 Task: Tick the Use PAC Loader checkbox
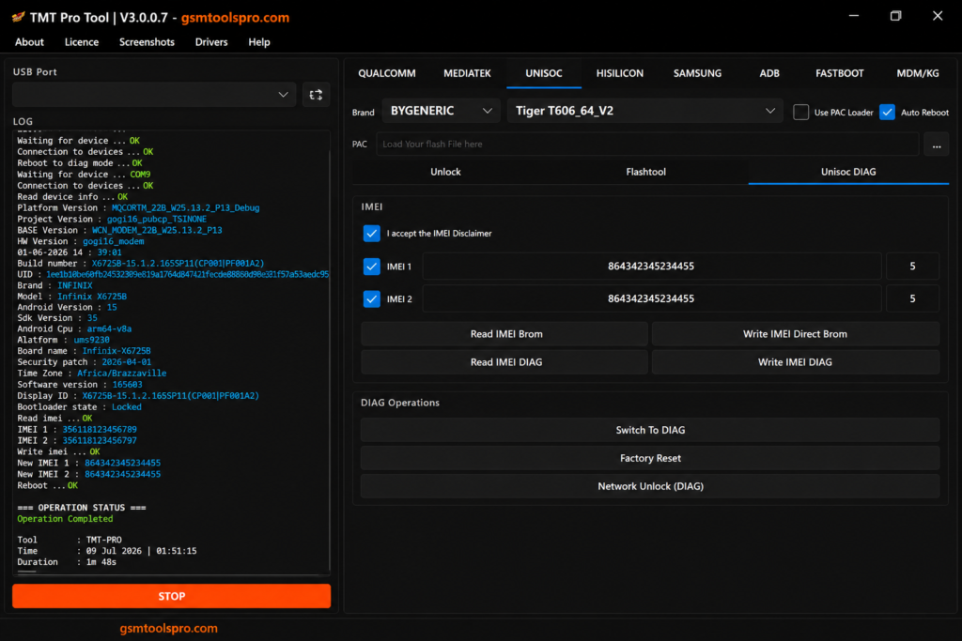pyautogui.click(x=800, y=112)
